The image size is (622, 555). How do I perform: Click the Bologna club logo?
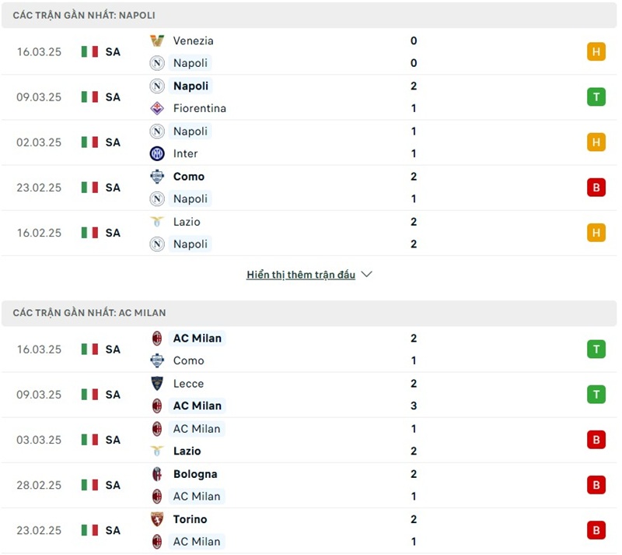click(157, 474)
